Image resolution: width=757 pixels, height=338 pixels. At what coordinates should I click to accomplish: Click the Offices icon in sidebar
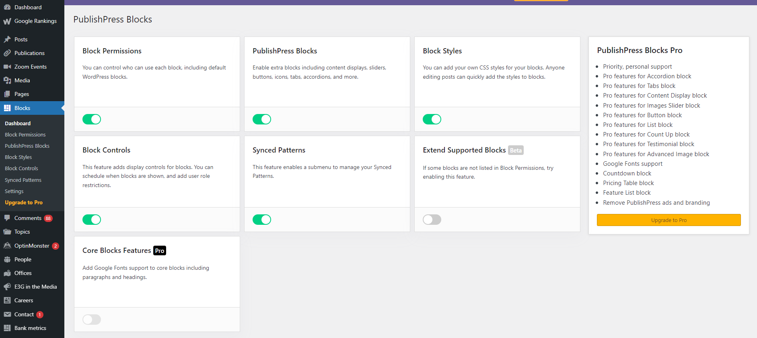(7, 273)
